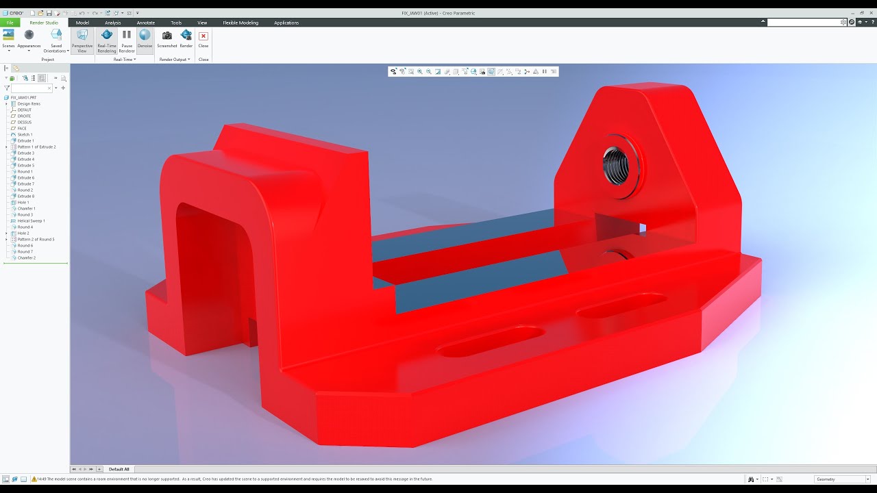The image size is (877, 493).
Task: Click the command search field
Action: pyautogui.click(x=803, y=23)
